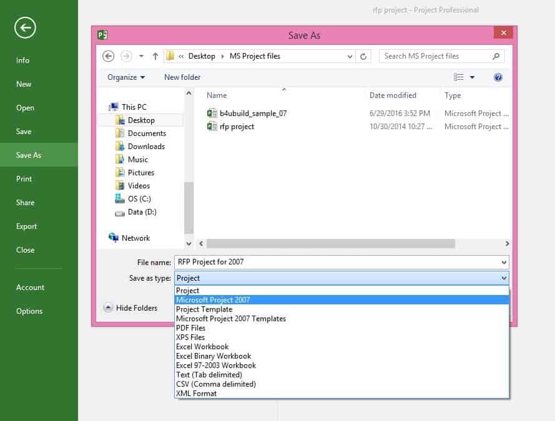Click the green Backstage back arrow

25,27
